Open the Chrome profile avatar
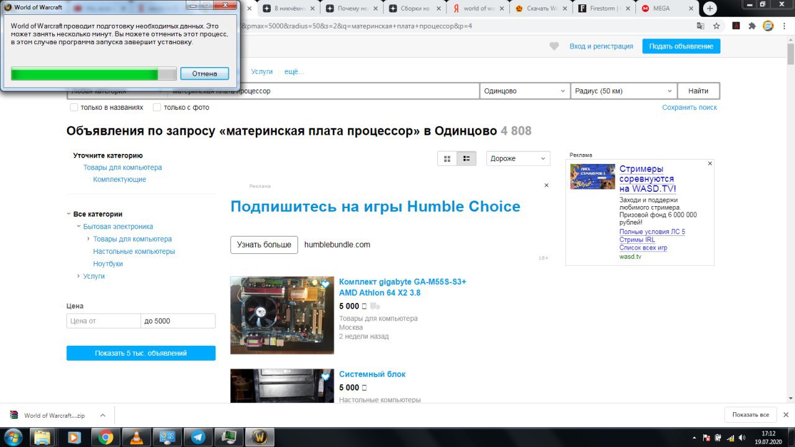Viewport: 795px width, 447px height. pyautogui.click(x=768, y=26)
